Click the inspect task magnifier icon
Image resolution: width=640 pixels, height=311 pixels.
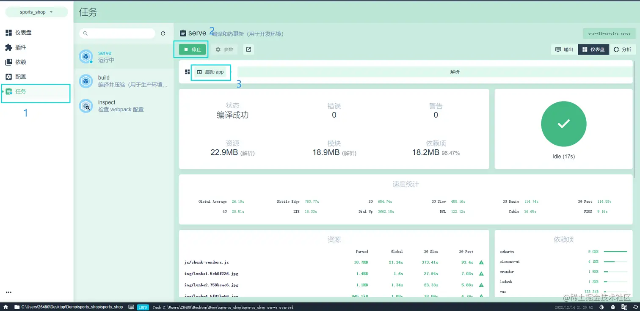(x=86, y=106)
